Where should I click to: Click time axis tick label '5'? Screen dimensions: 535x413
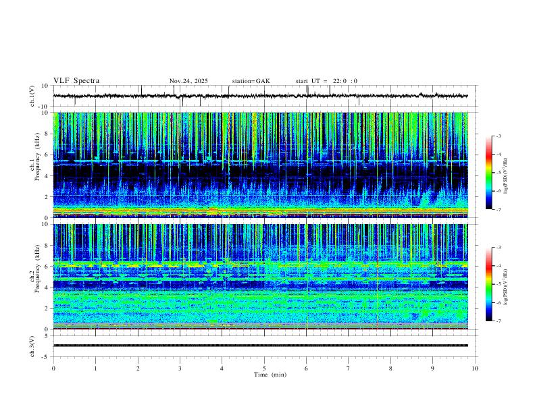264,368
